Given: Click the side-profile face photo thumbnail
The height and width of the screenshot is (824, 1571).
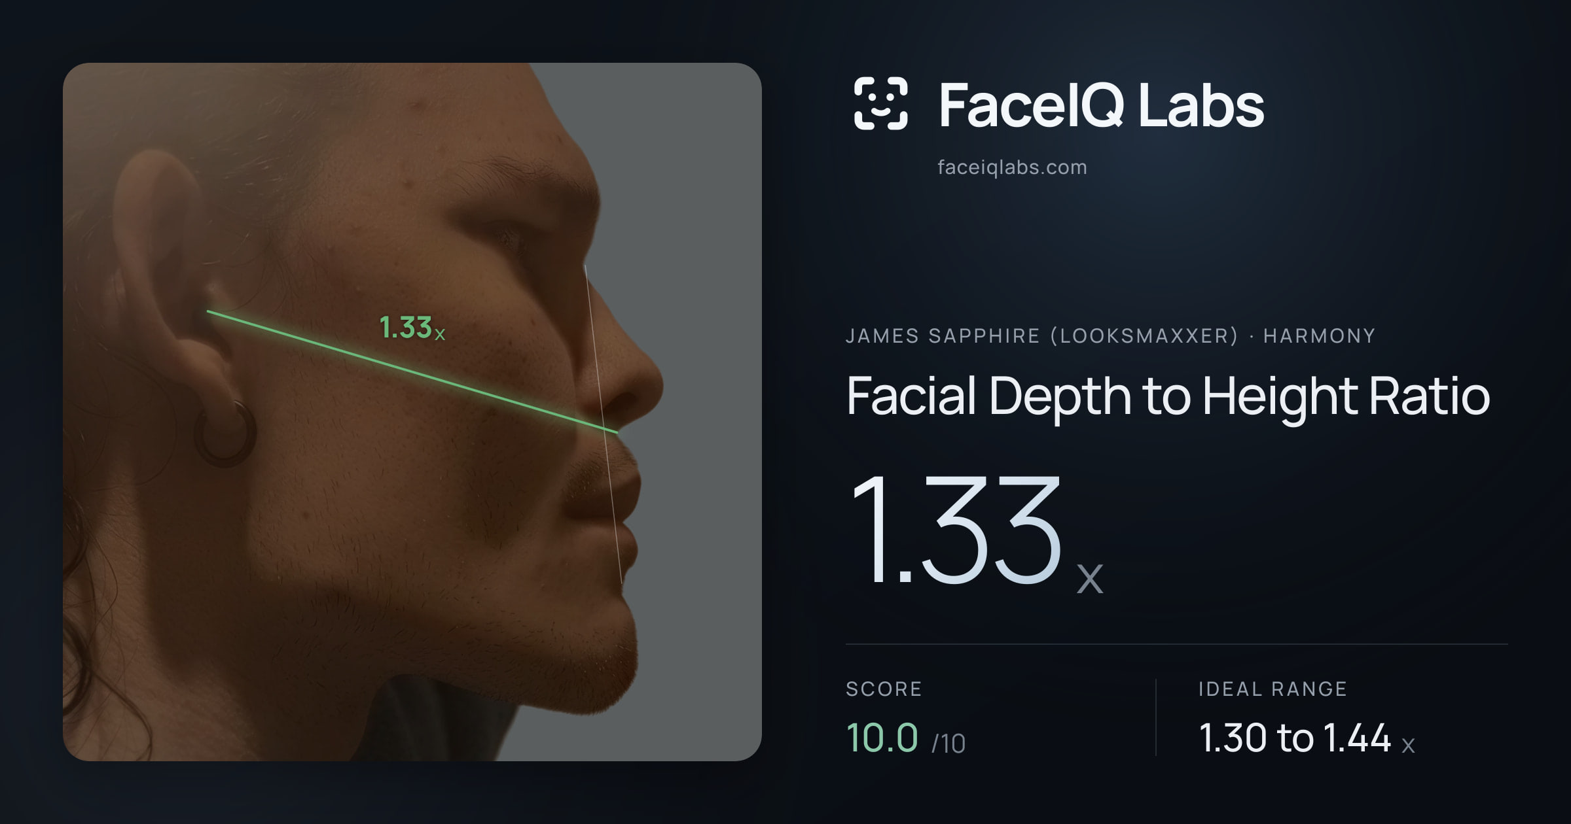Looking at the screenshot, I should click(x=412, y=412).
